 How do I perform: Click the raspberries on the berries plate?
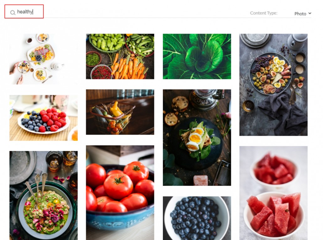pos(53,119)
